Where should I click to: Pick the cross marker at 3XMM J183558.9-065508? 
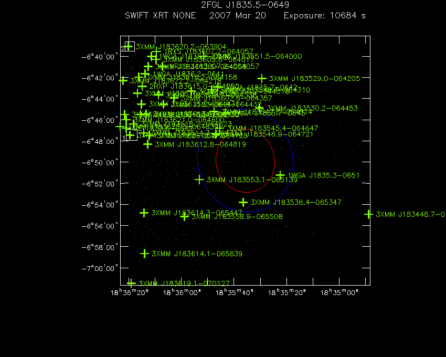(184, 217)
